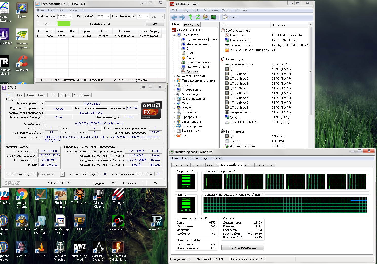Viewport: 377px width, 264px height.
Task: Click the Монитор ресурсов button
Action: click(242, 248)
